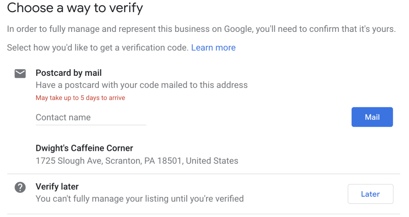Click the Choose a way to verify title
The height and width of the screenshot is (217, 409).
pyautogui.click(x=75, y=8)
